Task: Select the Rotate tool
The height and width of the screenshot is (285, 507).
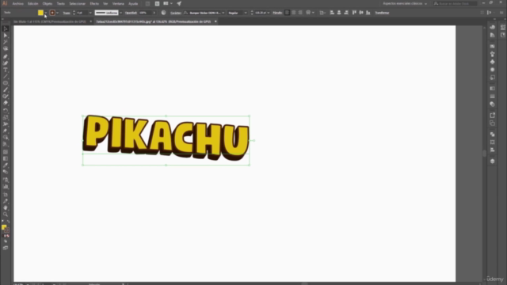Action: pos(6,111)
